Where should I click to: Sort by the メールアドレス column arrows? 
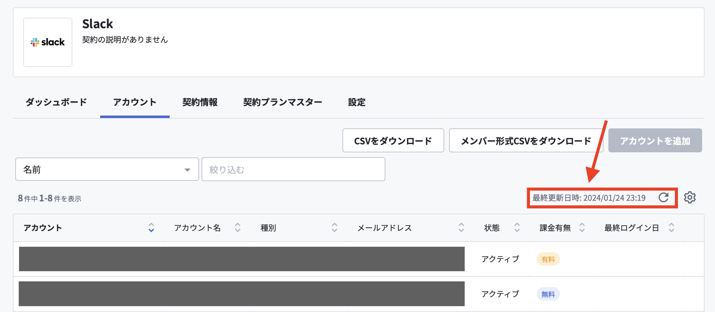[461, 228]
